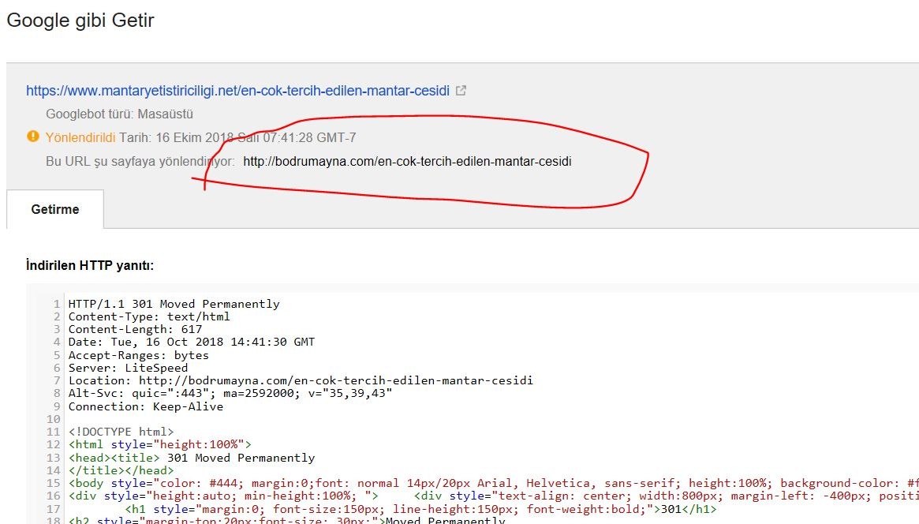Click the Date: Tue, 16 Oct 2018 line
This screenshot has height=524, width=919.
point(192,342)
